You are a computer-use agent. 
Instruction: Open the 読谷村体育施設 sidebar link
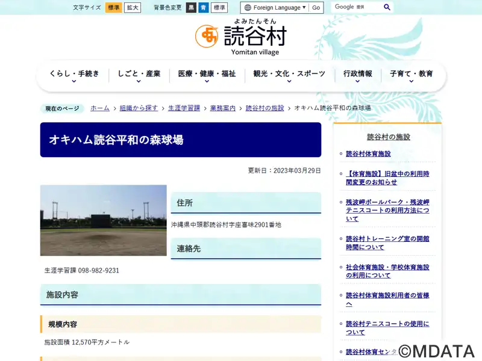[x=368, y=154]
